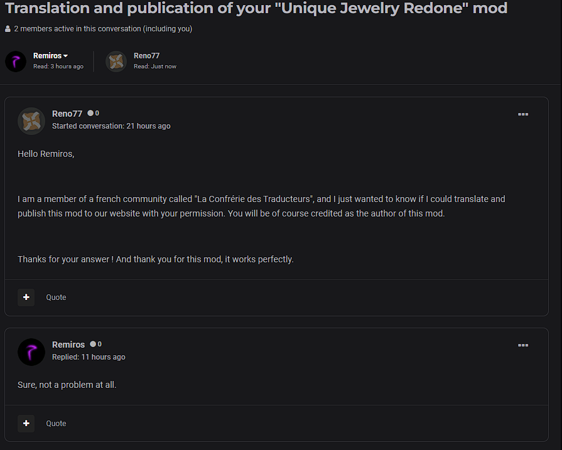
Task: Open options menu for Reno77's message
Action: click(x=522, y=114)
